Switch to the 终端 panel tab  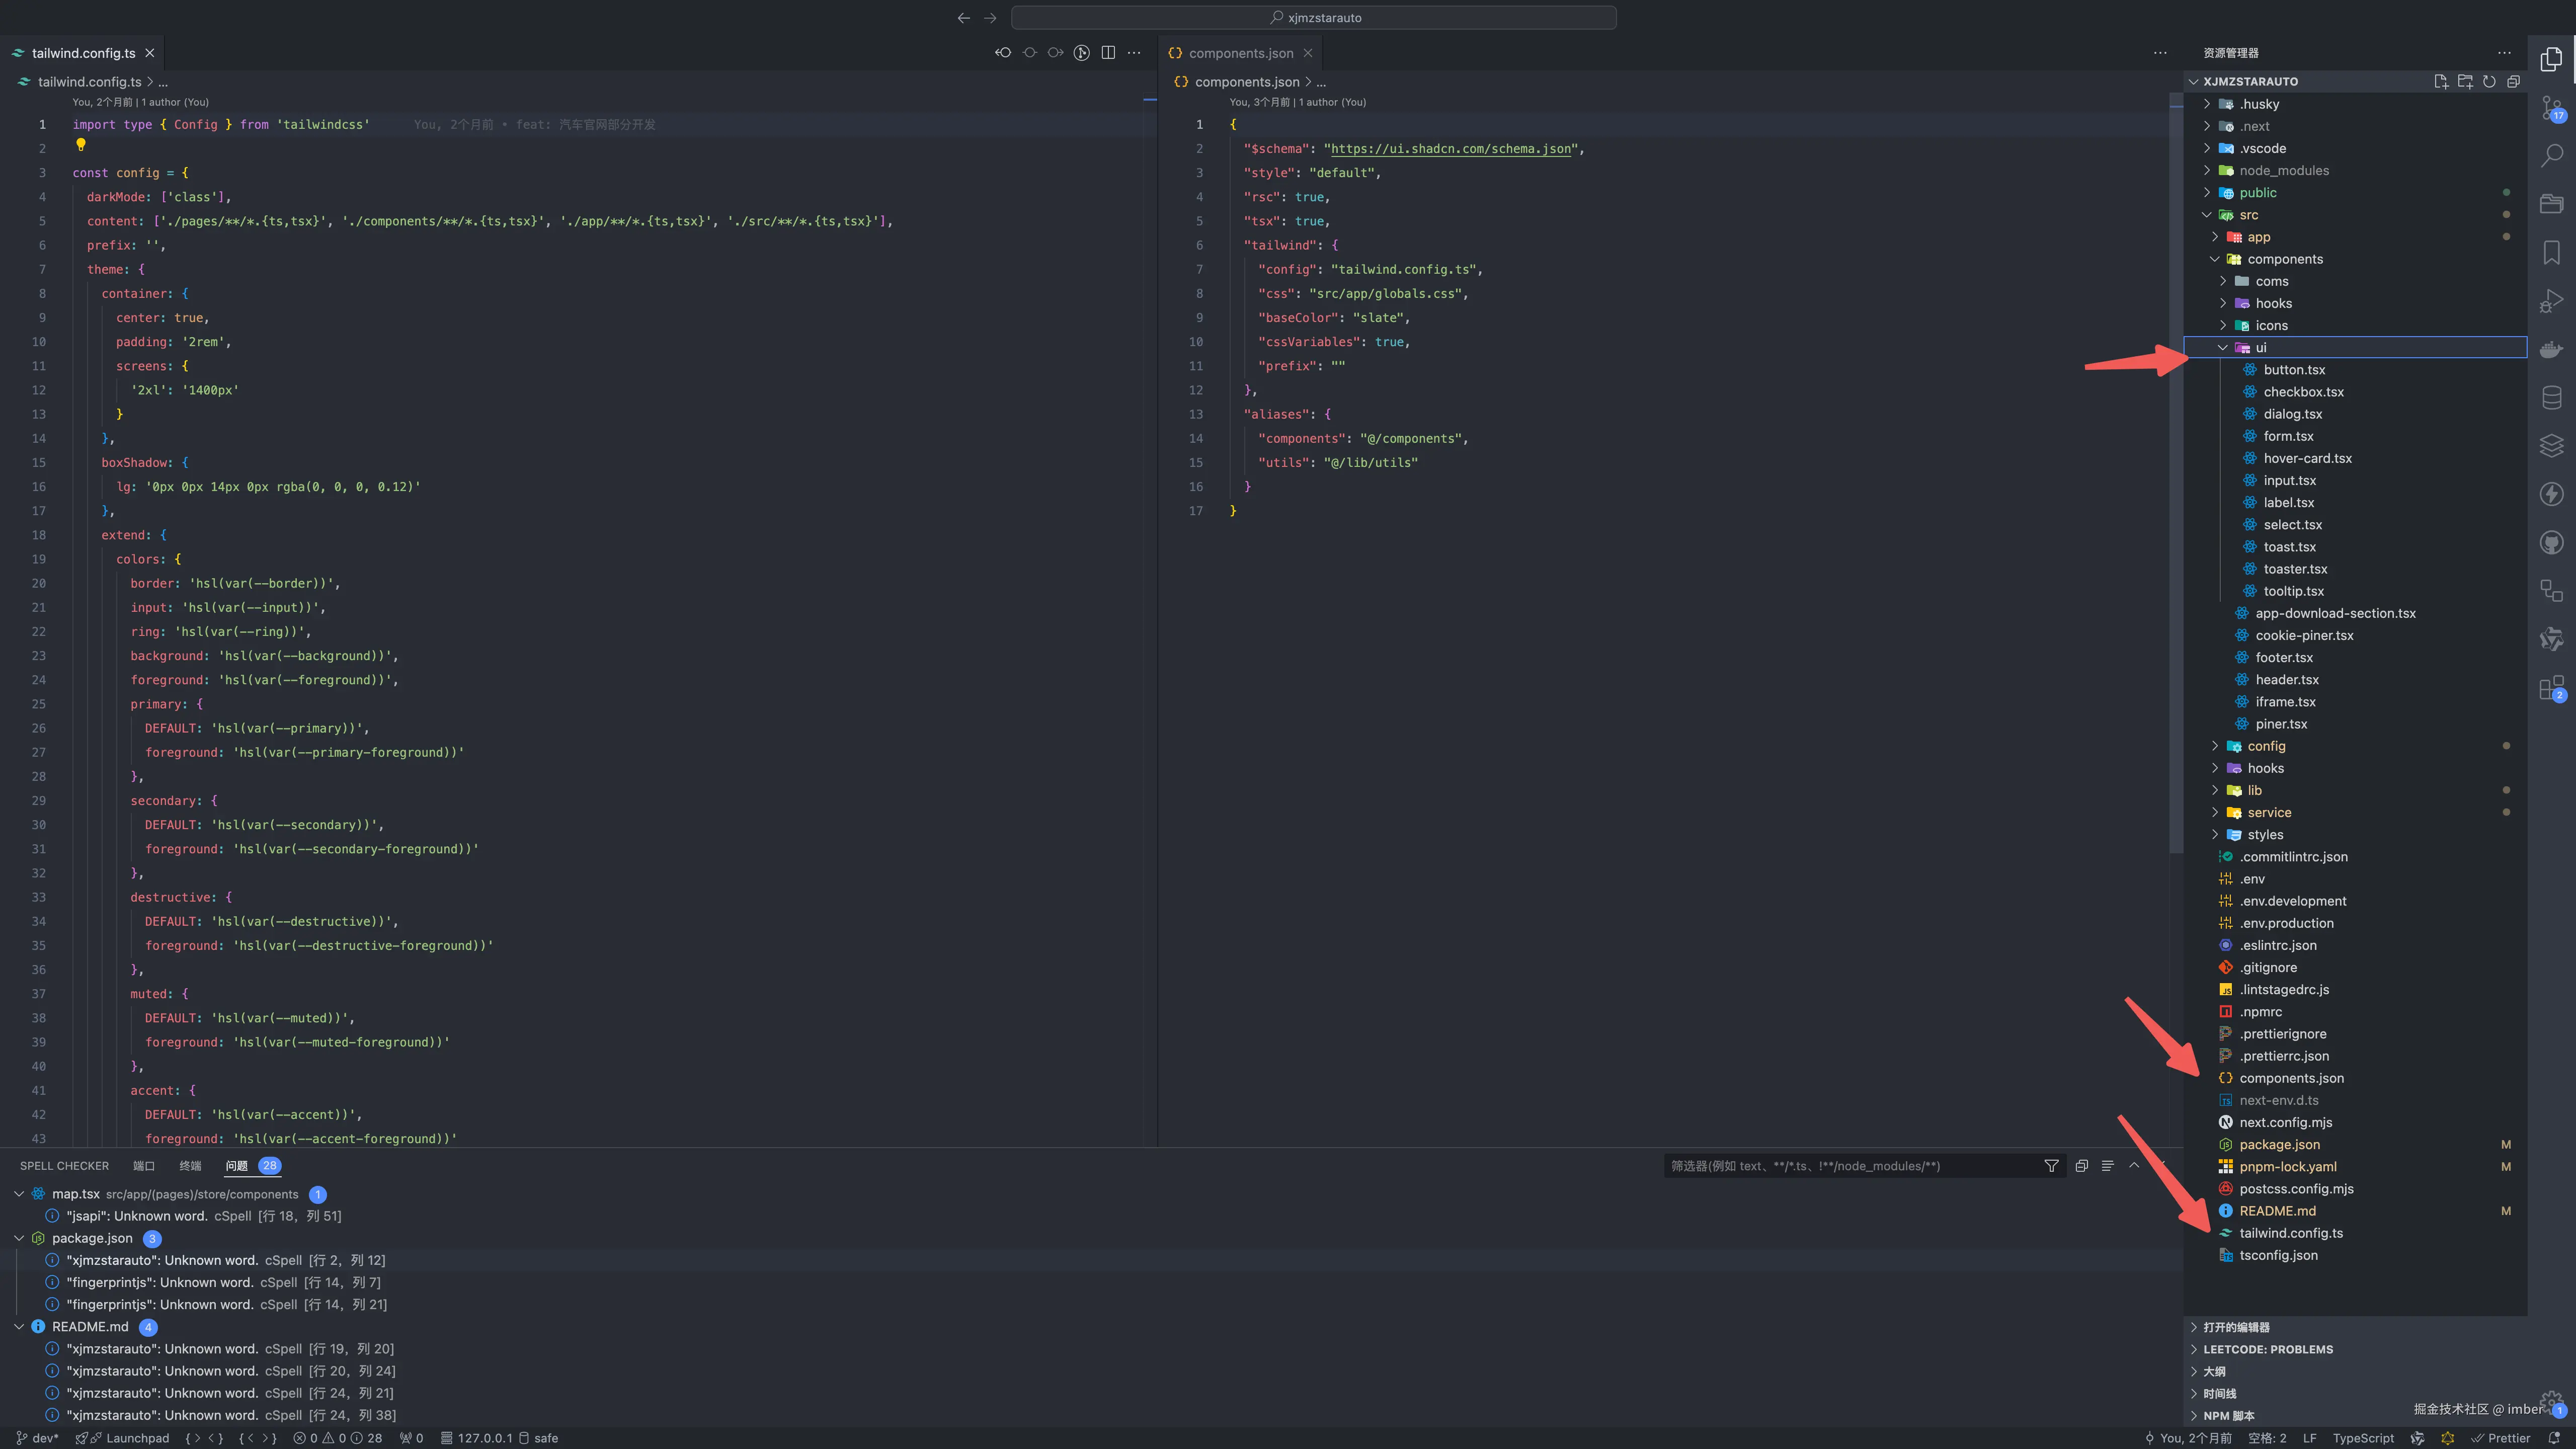pyautogui.click(x=190, y=1166)
